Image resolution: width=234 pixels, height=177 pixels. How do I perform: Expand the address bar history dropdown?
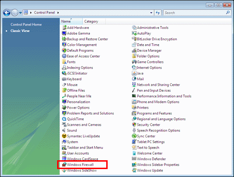(151, 13)
